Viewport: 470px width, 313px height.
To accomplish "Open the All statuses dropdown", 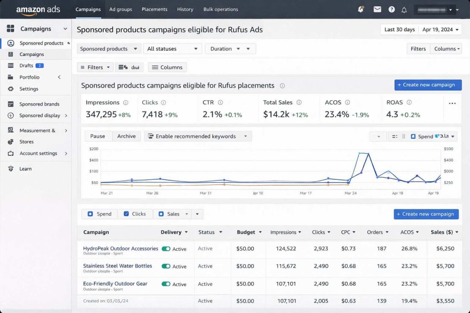I will point(173,49).
